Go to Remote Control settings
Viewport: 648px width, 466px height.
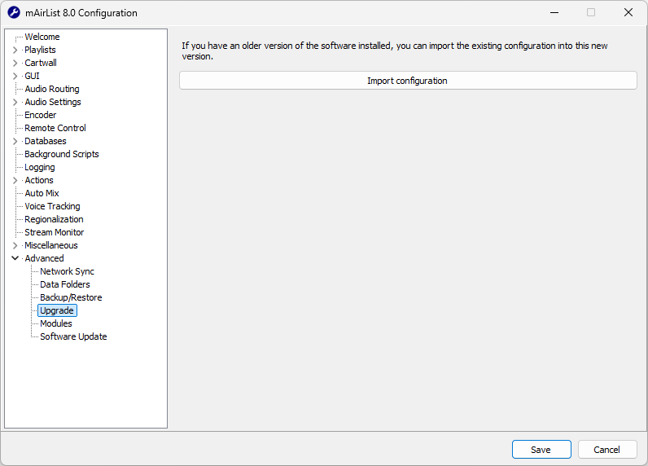coord(55,128)
